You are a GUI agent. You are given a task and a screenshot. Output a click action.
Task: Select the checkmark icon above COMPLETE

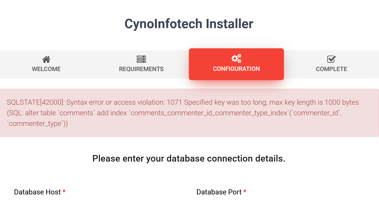[x=331, y=59]
